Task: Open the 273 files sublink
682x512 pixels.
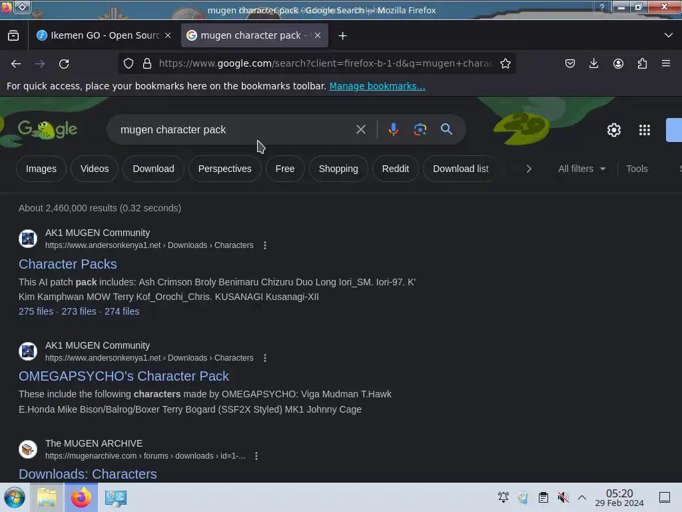Action: (x=79, y=311)
